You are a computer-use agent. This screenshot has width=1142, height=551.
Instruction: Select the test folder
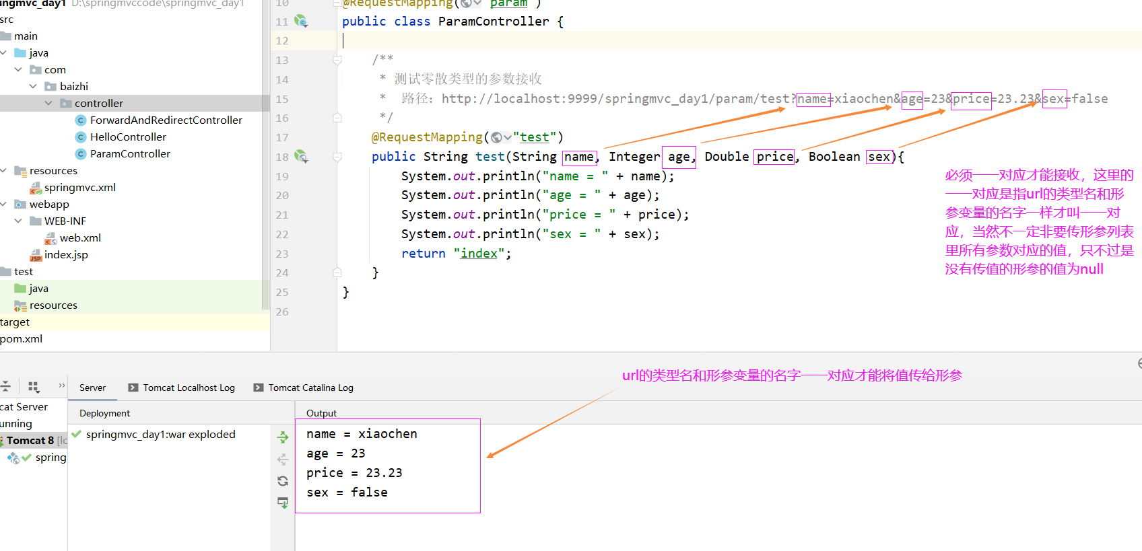(x=24, y=271)
